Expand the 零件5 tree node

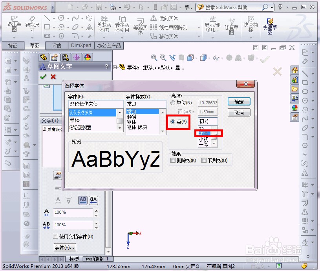click(x=115, y=67)
